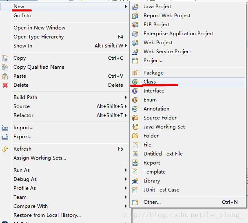
Task: Click the Annotation @ icon
Action: pyautogui.click(x=135, y=109)
